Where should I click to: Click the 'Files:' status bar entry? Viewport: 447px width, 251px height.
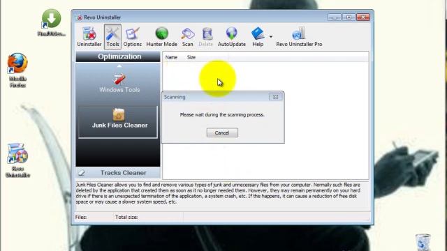(x=81, y=217)
